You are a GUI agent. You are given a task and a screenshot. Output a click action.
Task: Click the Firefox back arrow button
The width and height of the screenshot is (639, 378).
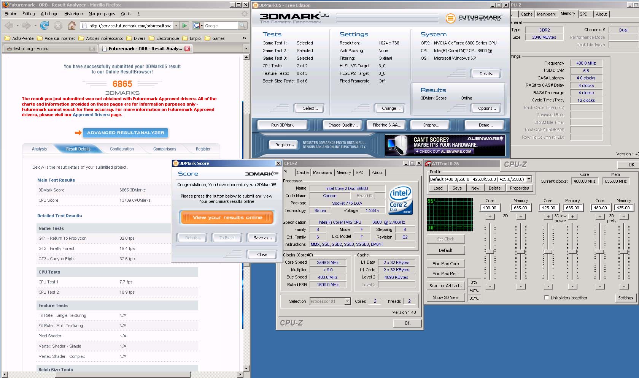click(9, 26)
